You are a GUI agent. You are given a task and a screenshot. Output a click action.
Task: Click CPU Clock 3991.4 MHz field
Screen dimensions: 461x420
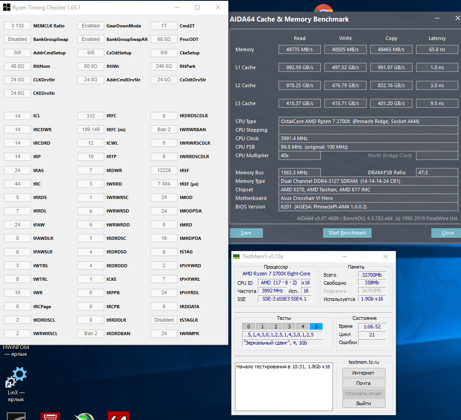(x=368, y=138)
